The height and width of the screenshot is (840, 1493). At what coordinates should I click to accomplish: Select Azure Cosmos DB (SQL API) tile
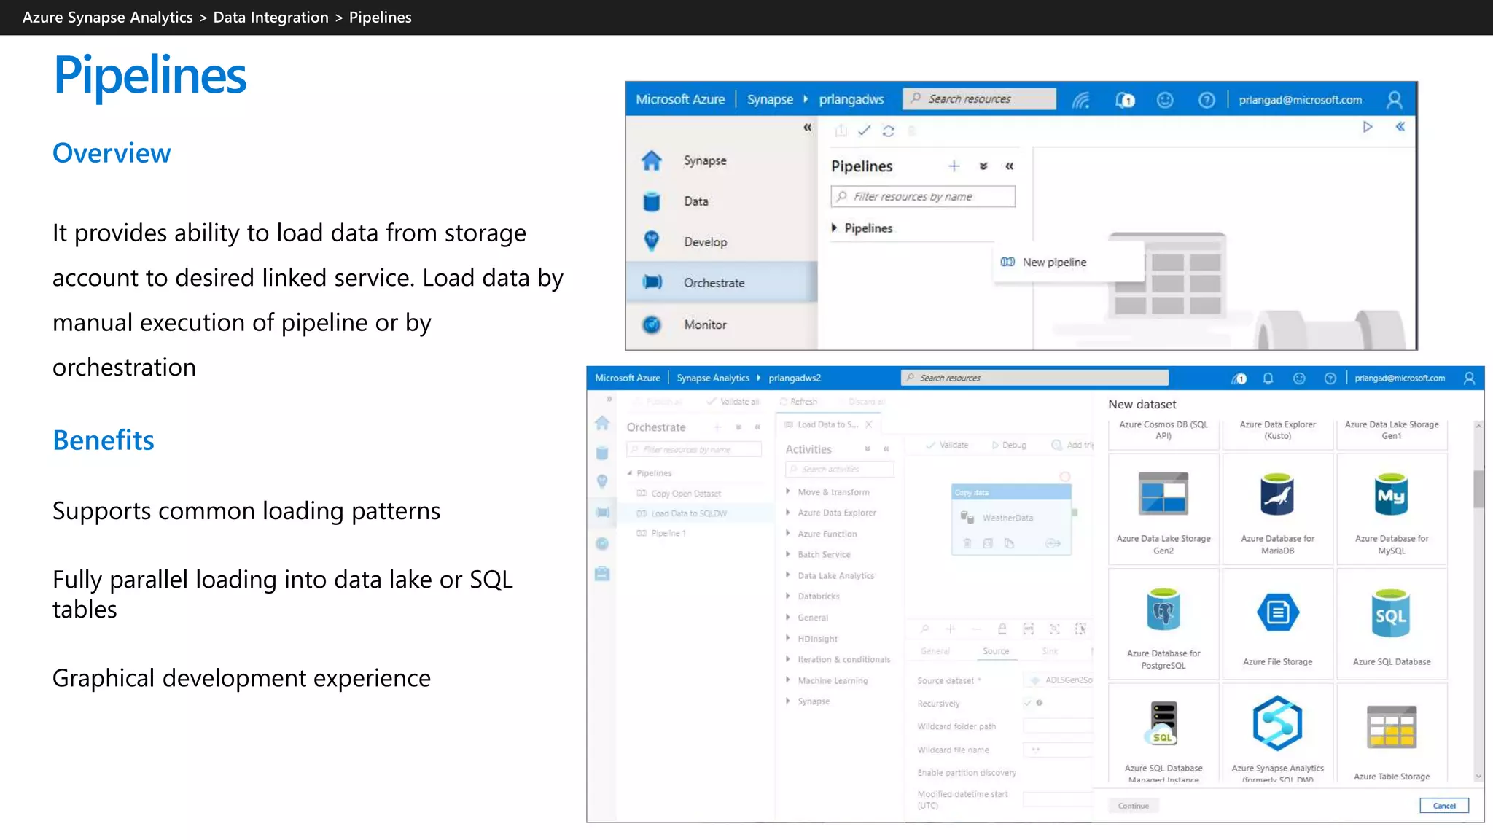tap(1163, 433)
